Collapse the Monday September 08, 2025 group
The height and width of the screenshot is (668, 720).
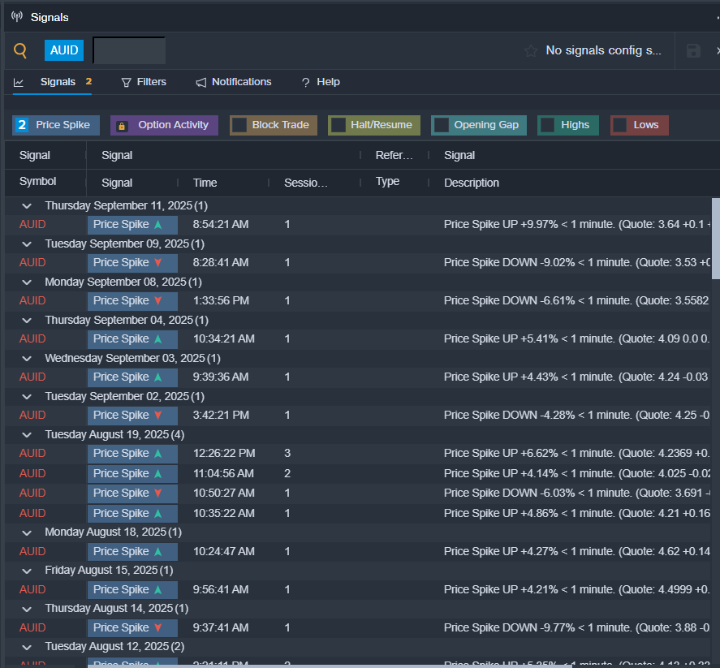[27, 282]
